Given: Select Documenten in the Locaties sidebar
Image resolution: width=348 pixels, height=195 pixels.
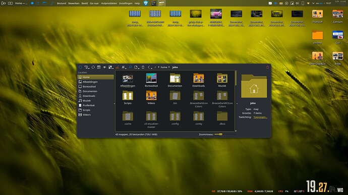Looking at the screenshot, I should 95,91.
